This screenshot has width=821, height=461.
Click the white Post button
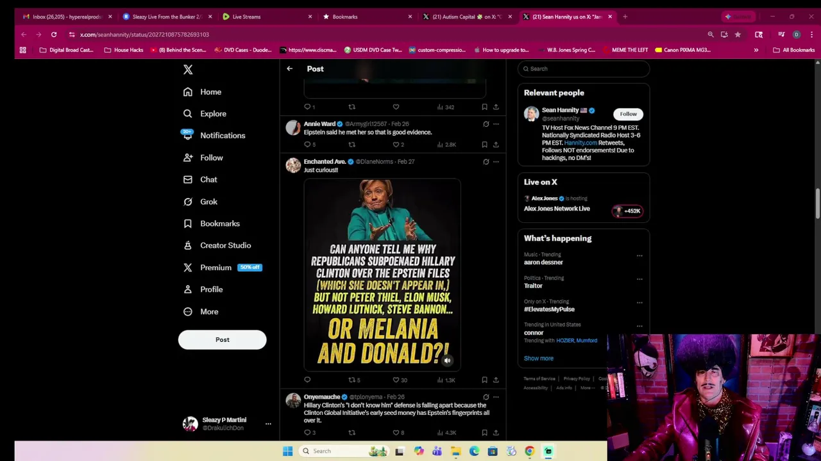point(222,339)
